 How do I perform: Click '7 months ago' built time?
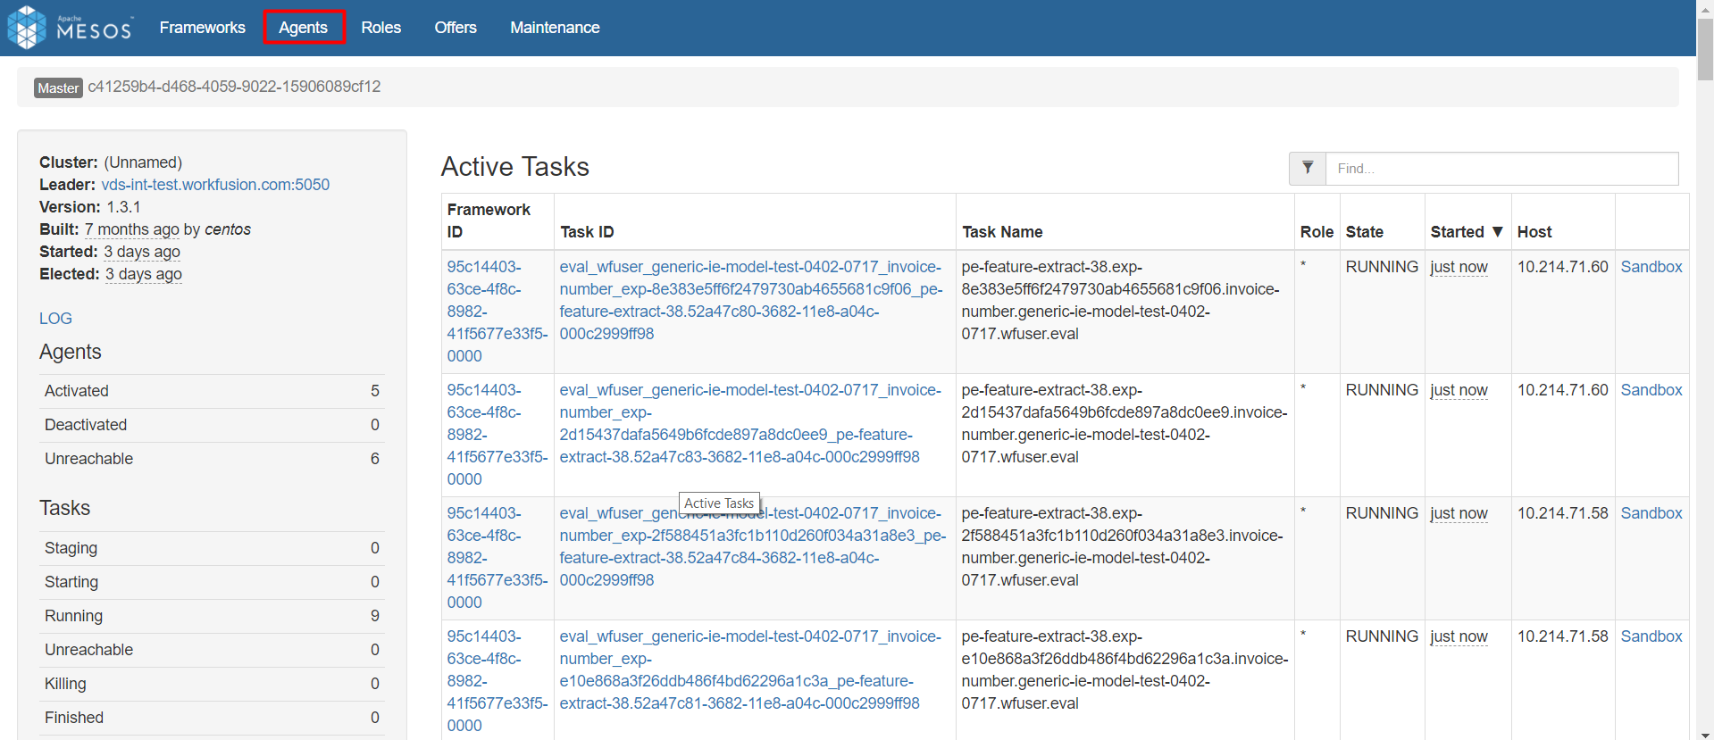132,229
